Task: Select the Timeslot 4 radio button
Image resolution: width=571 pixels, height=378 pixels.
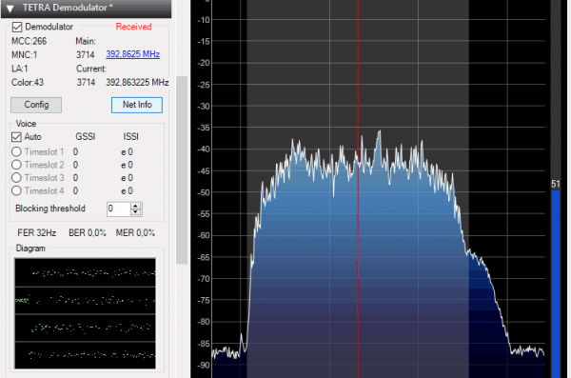Action: pyautogui.click(x=16, y=190)
